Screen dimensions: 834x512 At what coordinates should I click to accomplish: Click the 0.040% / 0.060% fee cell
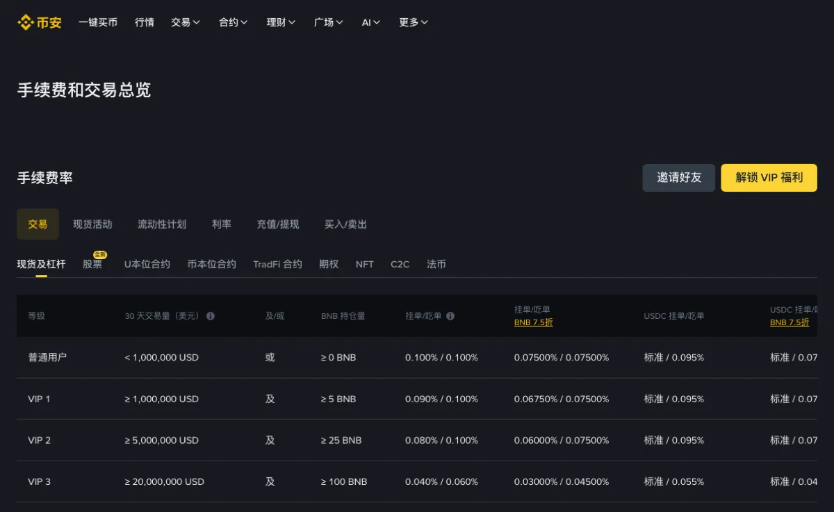[x=442, y=481]
